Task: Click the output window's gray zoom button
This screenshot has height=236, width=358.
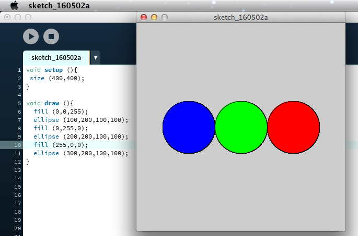Action: [x=165, y=17]
